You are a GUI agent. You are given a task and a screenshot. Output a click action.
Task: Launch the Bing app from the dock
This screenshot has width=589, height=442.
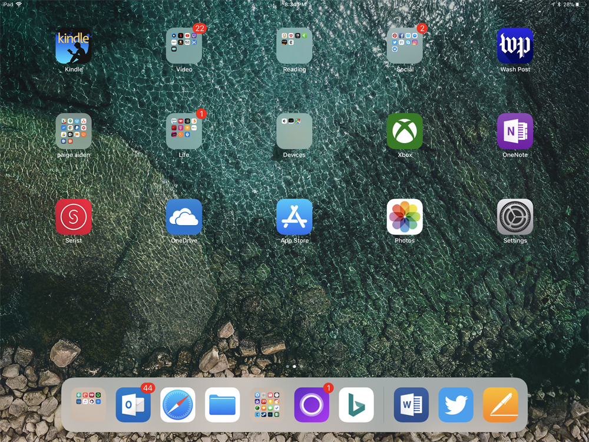pyautogui.click(x=356, y=405)
